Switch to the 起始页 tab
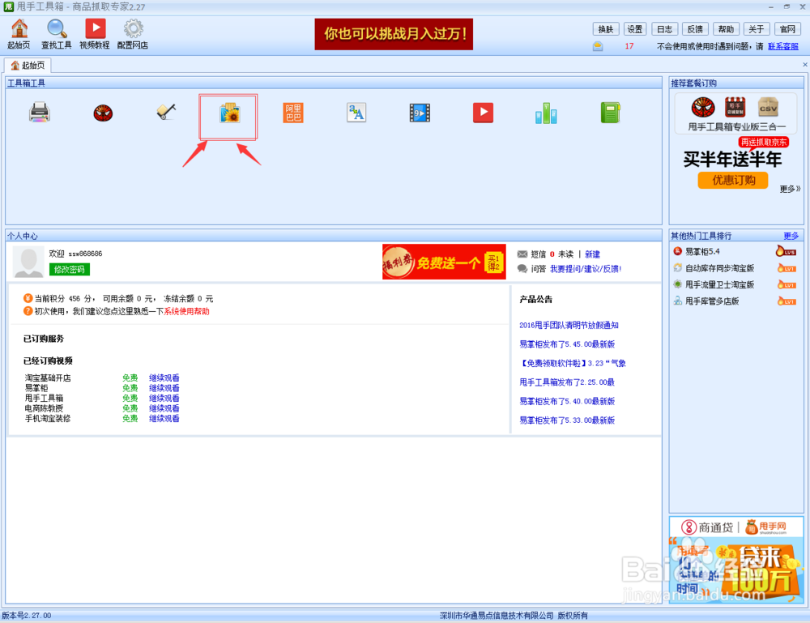The height and width of the screenshot is (623, 810). click(28, 66)
